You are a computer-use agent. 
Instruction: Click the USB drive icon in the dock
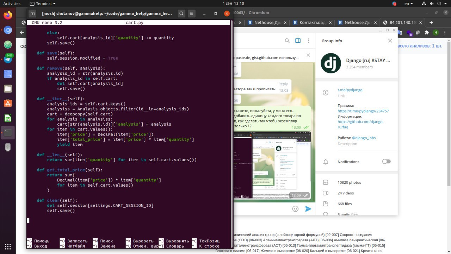tap(8, 147)
